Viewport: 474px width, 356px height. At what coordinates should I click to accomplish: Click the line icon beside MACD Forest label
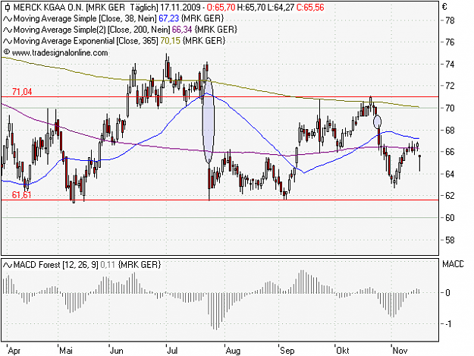[8, 265]
